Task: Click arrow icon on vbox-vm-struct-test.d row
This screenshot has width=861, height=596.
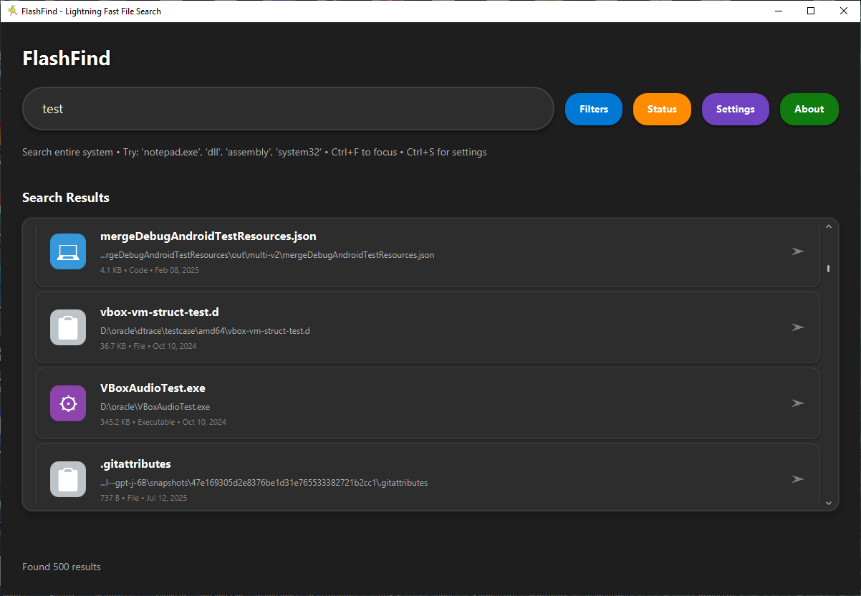Action: click(x=797, y=327)
